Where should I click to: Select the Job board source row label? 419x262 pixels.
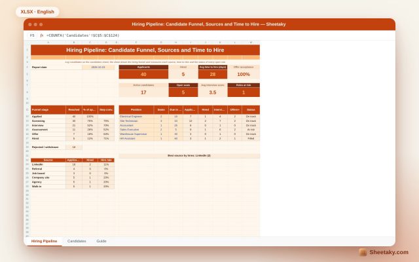pos(48,173)
